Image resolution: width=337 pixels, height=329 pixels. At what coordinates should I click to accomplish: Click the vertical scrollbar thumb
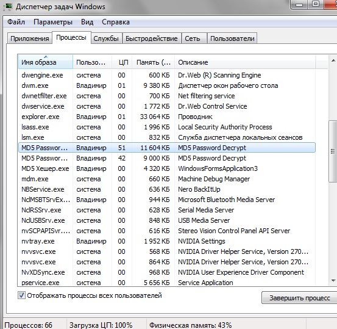333,151
